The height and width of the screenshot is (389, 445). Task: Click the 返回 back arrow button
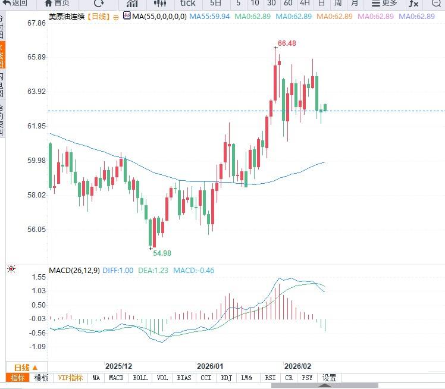[15, 3]
